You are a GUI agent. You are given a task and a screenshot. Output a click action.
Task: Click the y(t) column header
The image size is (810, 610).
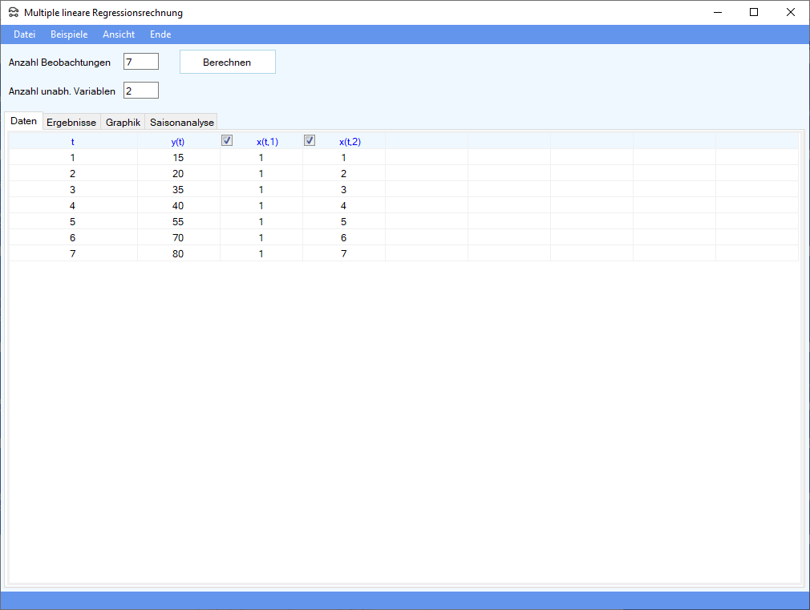coord(178,142)
